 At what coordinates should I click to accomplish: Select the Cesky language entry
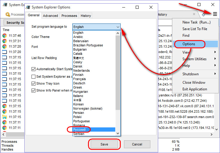click(94, 62)
